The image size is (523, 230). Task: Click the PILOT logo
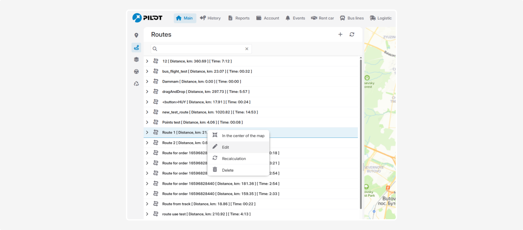148,18
